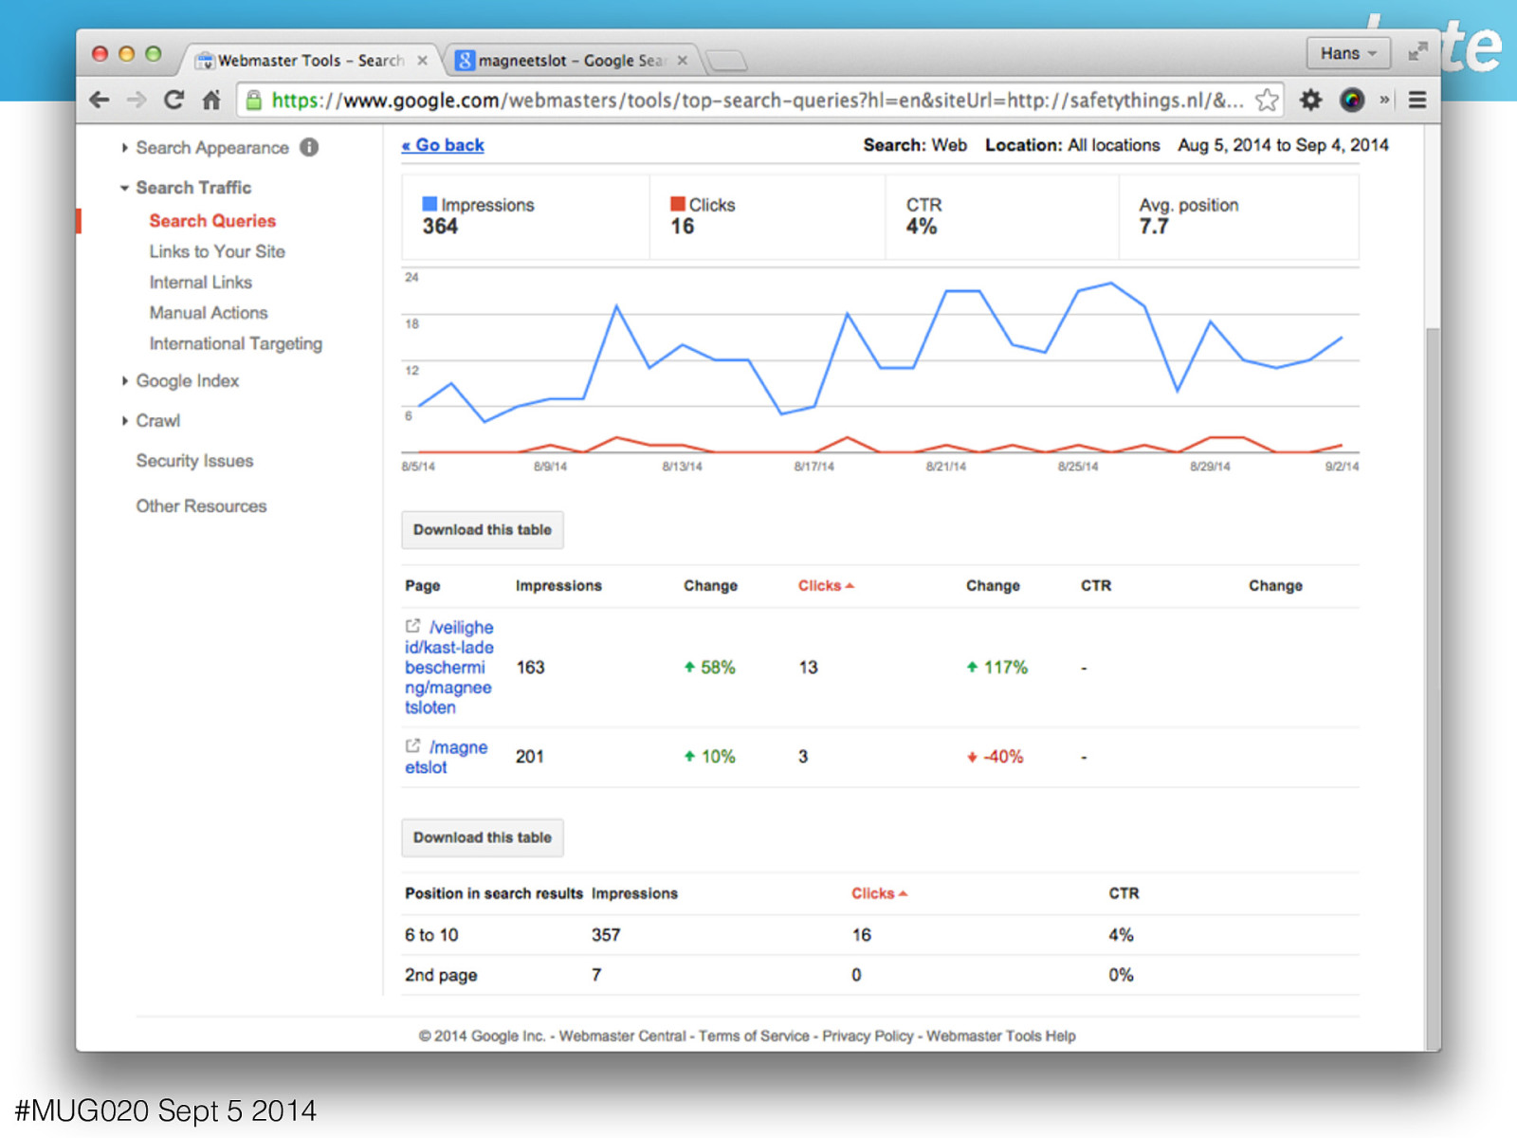Click the browser forward arrow
The image size is (1517, 1138).
137,100
